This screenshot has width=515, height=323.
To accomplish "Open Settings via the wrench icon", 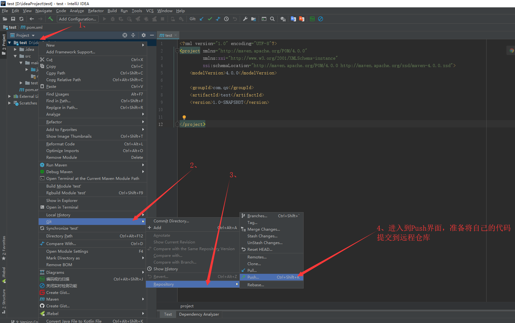I will tap(245, 19).
